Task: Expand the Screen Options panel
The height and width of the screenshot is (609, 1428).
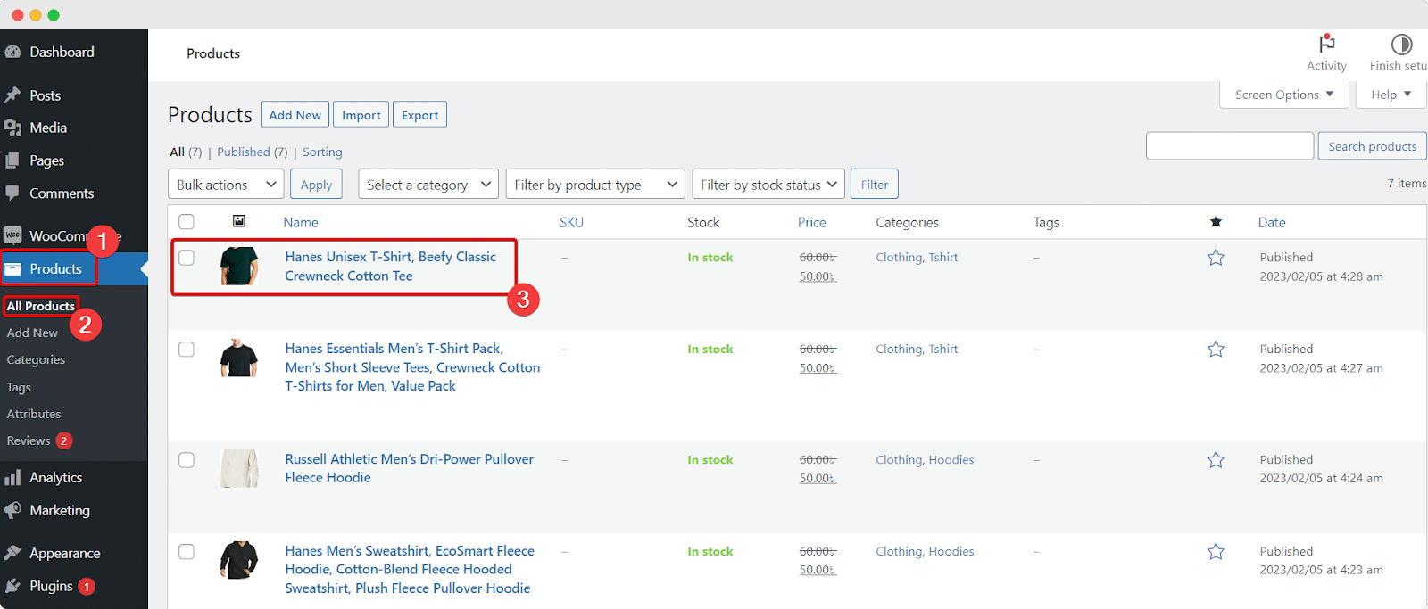Action: [x=1284, y=95]
